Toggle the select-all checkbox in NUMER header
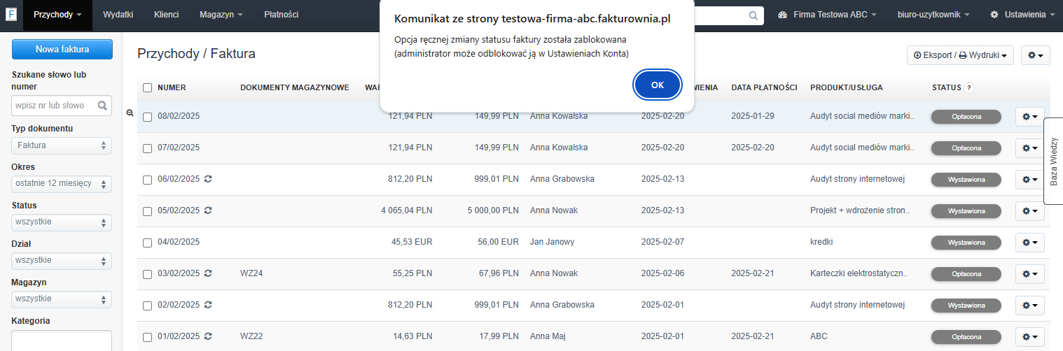Viewport: 1063px width, 351px height. pyautogui.click(x=147, y=88)
